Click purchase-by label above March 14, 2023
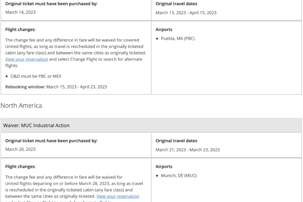This screenshot has width=303, height=202. [51, 4]
